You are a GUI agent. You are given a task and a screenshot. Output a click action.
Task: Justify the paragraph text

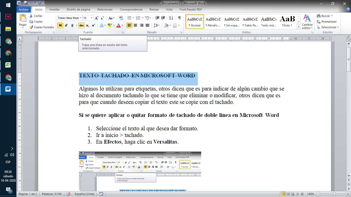pos(147,25)
